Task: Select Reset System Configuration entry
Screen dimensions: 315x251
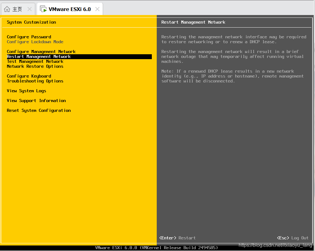Action: [x=39, y=110]
